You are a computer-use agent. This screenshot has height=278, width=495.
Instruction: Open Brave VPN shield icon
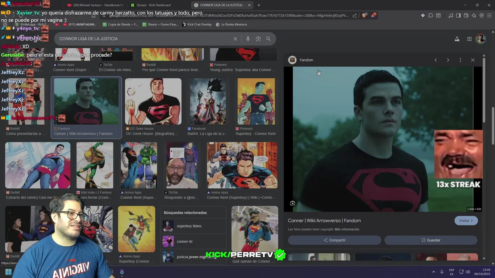(x=481, y=15)
